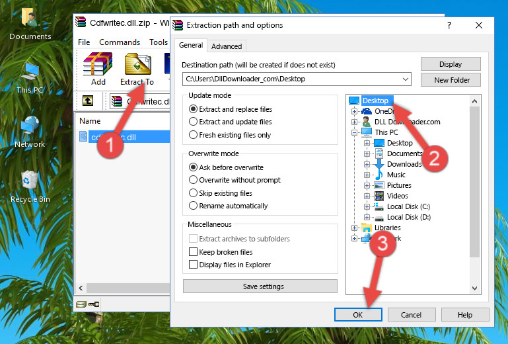The image size is (508, 344).
Task: Click the Videos film icon in tree
Action: (379, 196)
